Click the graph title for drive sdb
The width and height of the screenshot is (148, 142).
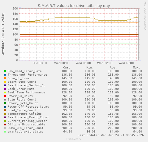tap(74, 6)
